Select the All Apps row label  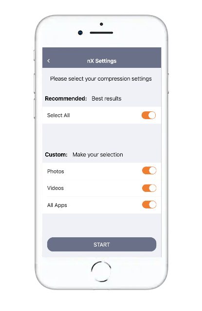[57, 205]
